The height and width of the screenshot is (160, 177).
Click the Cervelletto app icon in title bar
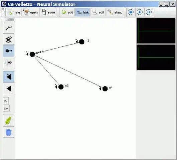click(4, 4)
